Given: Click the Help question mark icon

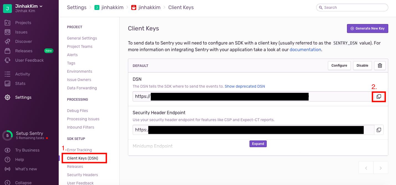Looking at the screenshot, I should point(7,160).
